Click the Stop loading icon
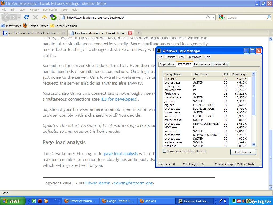The width and height of the screenshot is (273, 205). point(35,17)
